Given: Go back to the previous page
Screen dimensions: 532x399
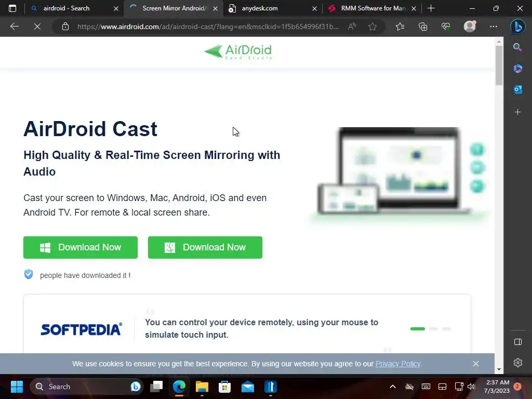Looking at the screenshot, I should coord(14,26).
